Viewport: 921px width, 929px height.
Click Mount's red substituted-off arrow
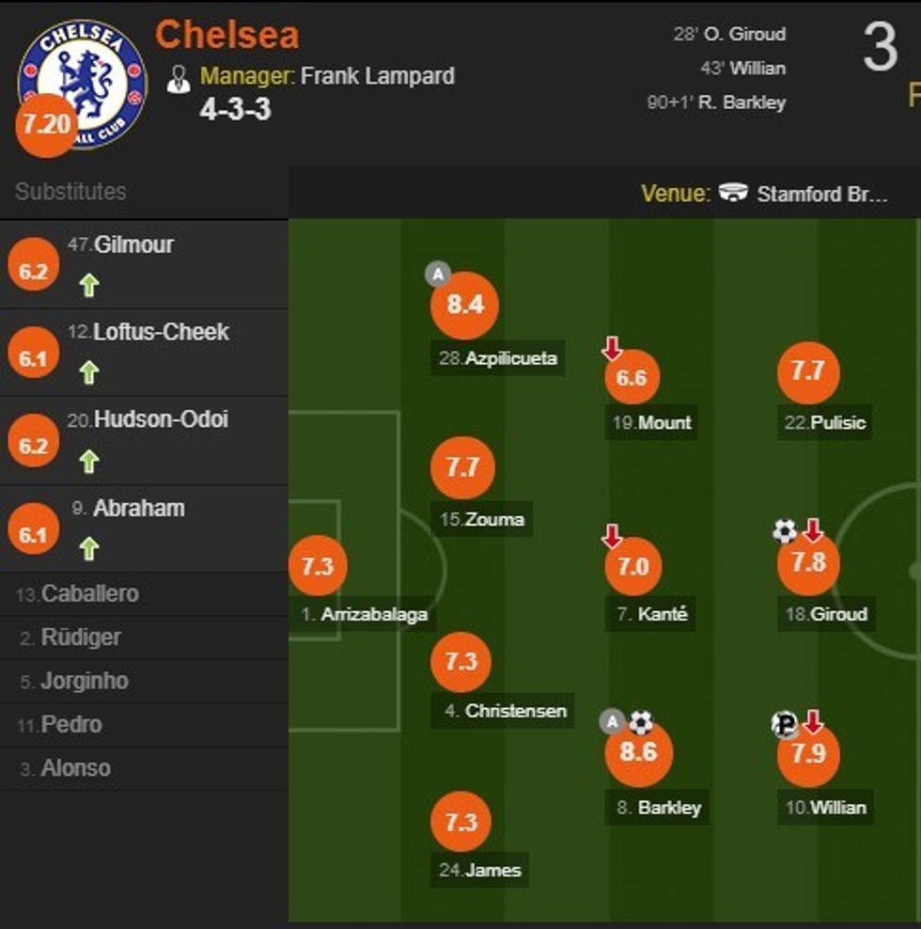tap(612, 350)
